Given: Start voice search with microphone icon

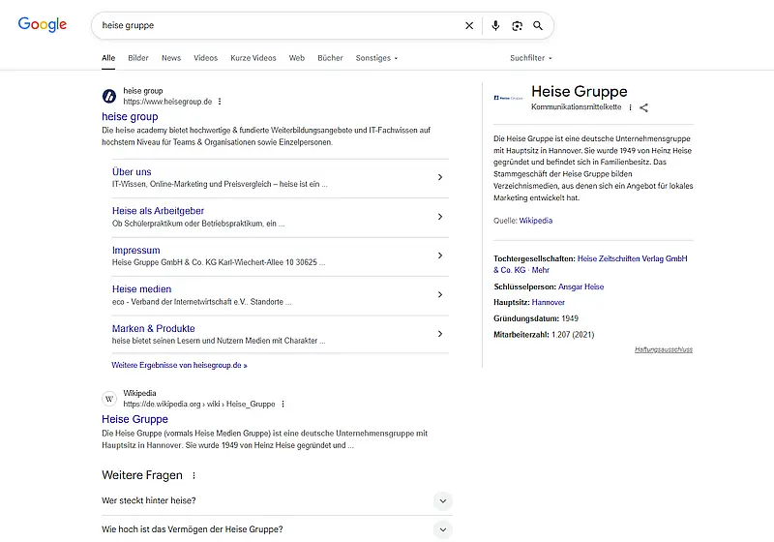Looking at the screenshot, I should [x=495, y=26].
